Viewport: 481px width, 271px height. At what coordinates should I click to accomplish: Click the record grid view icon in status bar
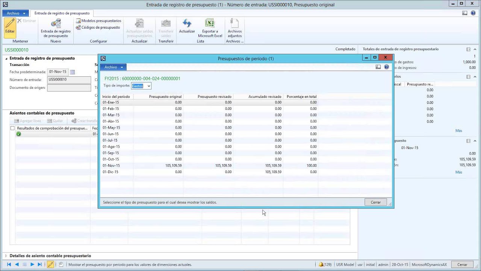point(24,265)
